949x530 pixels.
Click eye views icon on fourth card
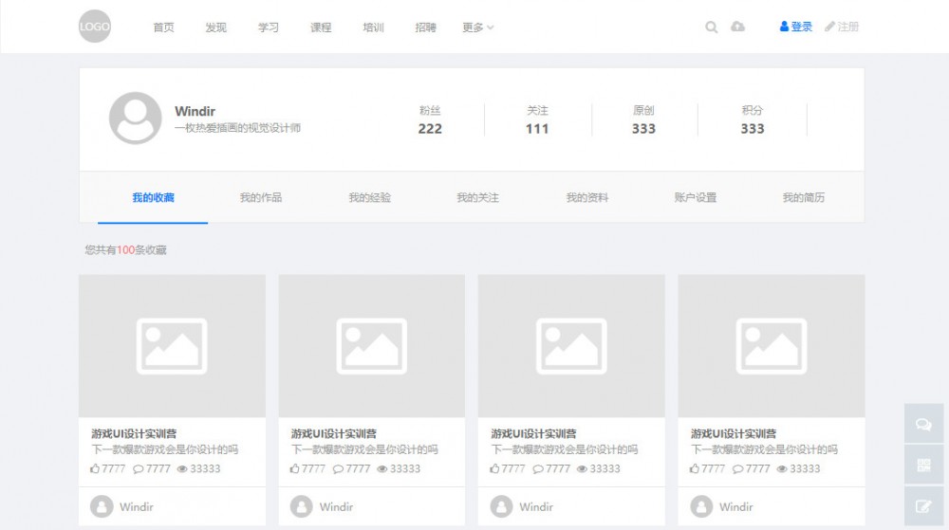[x=781, y=469]
